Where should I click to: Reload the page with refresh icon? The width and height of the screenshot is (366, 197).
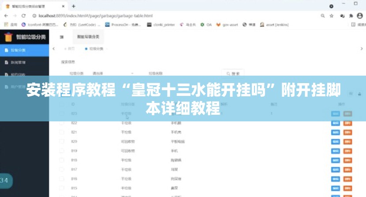[23, 15]
